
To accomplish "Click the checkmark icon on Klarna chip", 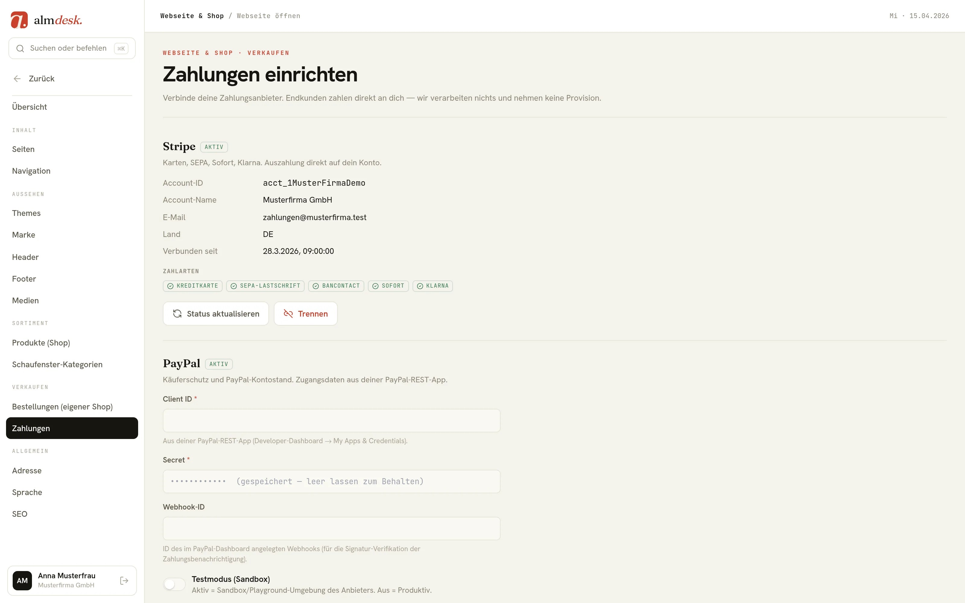I will [420, 286].
